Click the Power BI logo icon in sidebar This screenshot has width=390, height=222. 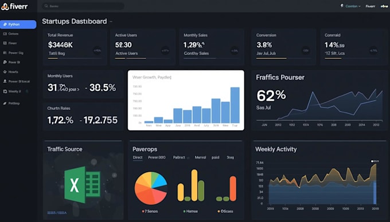[x=5, y=62]
